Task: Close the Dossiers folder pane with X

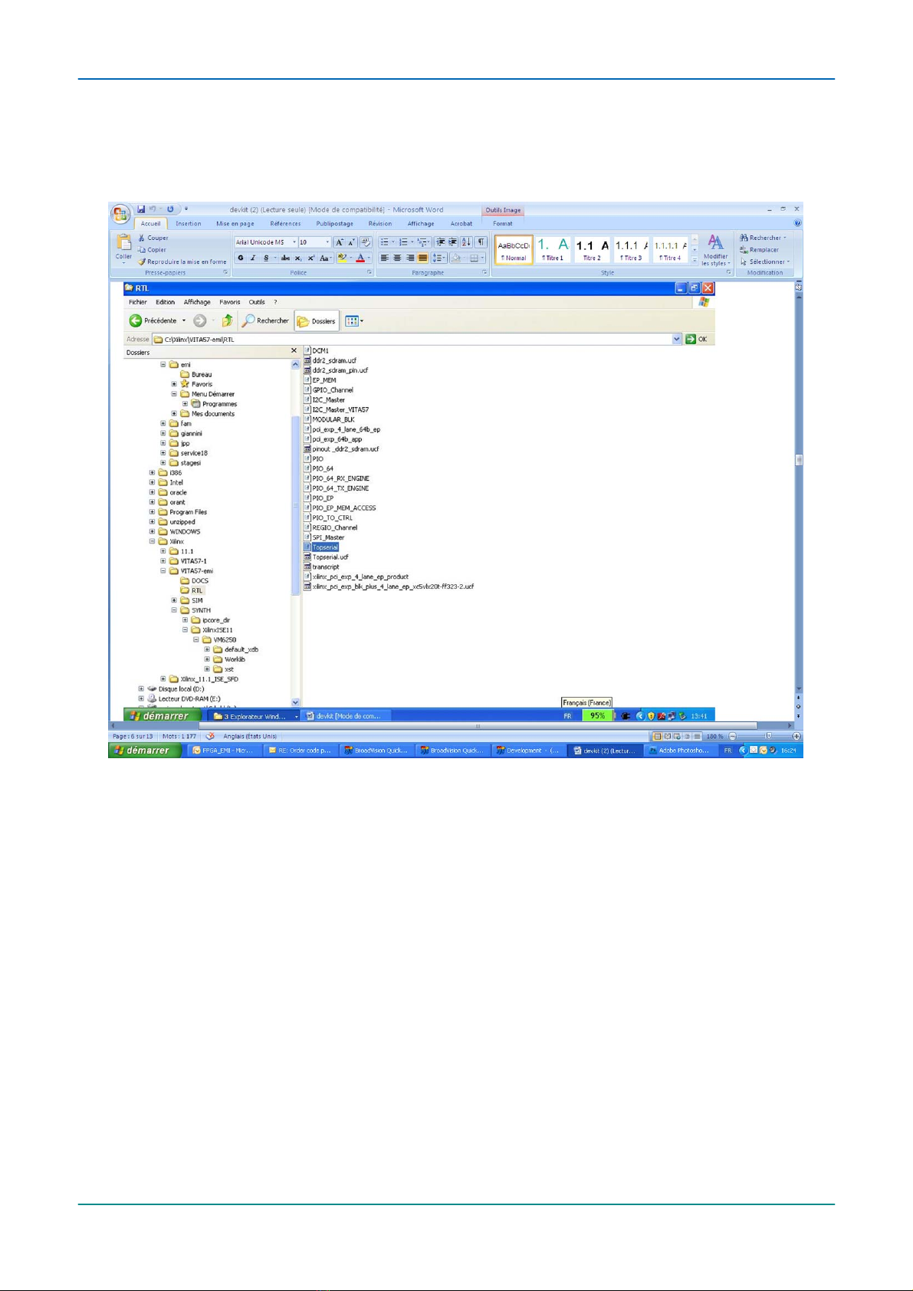Action: pos(294,351)
